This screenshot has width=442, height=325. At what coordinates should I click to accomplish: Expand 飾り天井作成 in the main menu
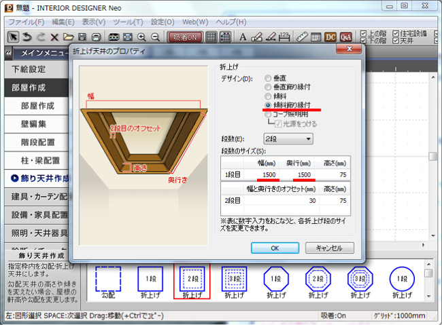(41, 178)
